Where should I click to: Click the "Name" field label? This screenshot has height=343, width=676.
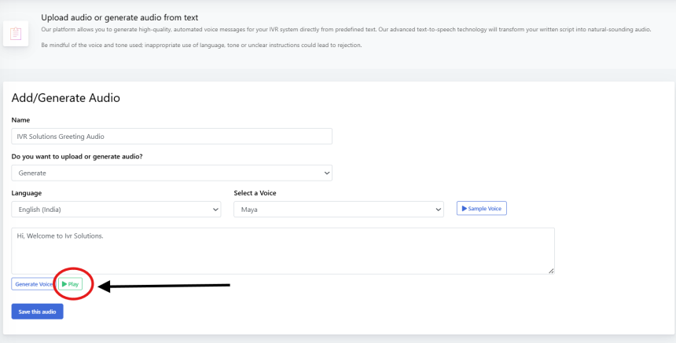point(20,120)
